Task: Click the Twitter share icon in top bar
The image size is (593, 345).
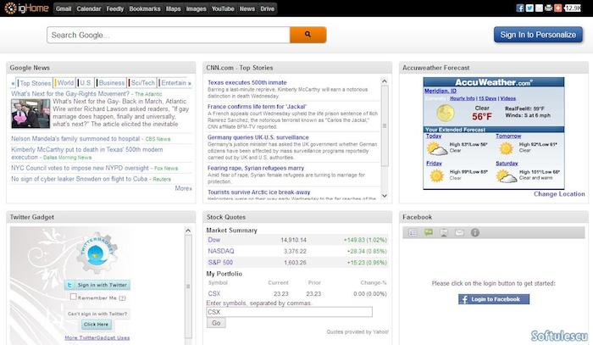Action: pos(529,8)
